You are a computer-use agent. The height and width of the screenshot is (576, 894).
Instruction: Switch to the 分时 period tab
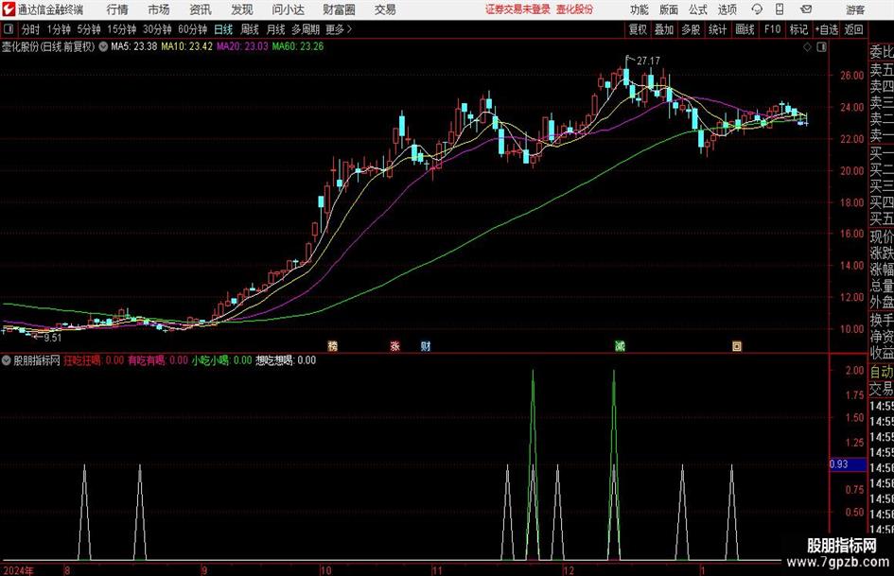click(30, 29)
